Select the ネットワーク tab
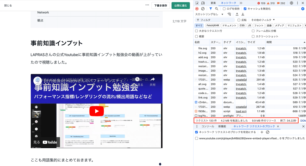 pyautogui.click(x=228, y=3)
